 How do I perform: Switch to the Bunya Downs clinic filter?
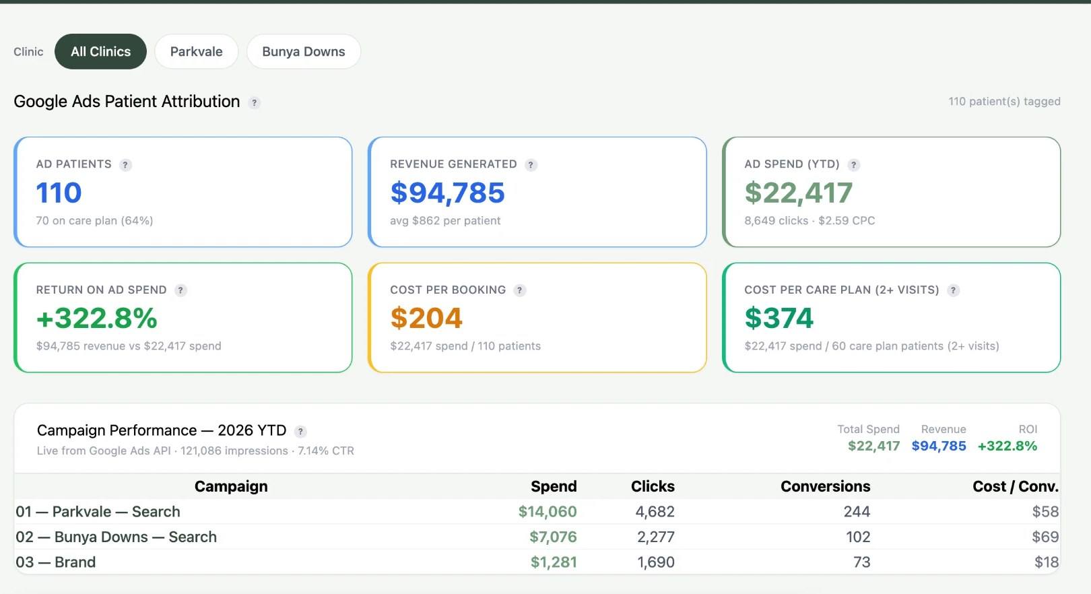point(303,51)
